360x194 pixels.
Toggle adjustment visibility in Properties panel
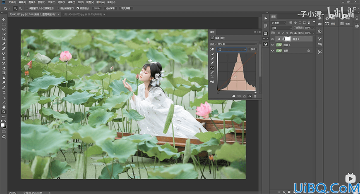[x=250, y=97]
